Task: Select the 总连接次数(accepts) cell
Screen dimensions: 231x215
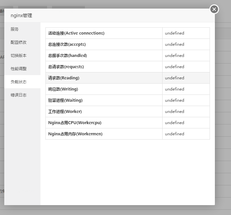Action: [x=104, y=44]
